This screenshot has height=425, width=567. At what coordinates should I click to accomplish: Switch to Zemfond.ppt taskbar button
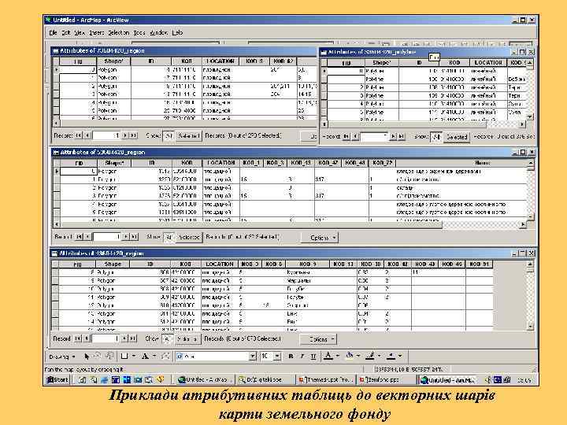(386, 380)
